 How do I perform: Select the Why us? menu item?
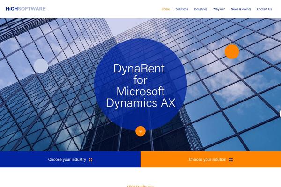pyautogui.click(x=219, y=9)
